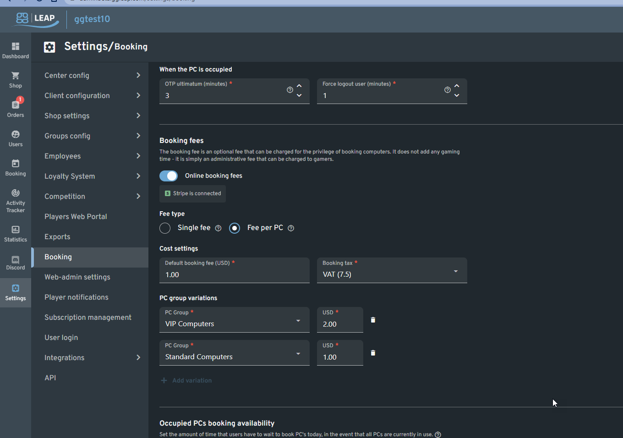Click Add variation
Screen dimensions: 623x438
click(186, 380)
